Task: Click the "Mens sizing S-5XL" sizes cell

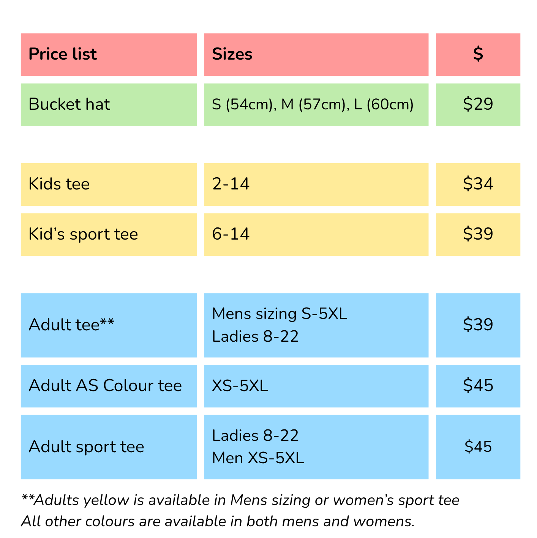Action: (x=316, y=325)
